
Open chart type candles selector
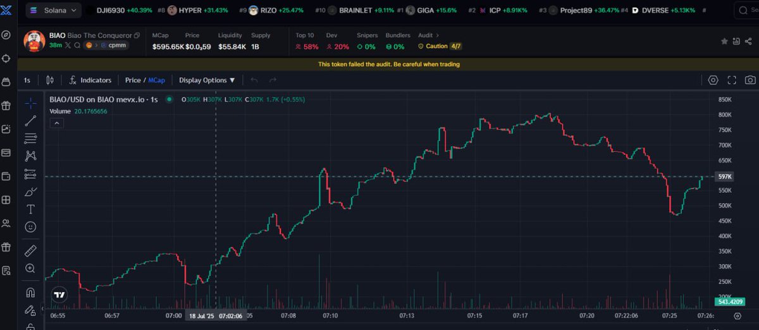click(x=50, y=80)
